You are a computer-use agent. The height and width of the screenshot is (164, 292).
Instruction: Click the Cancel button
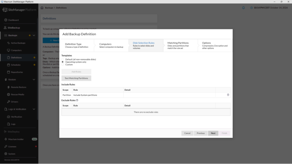187,133
